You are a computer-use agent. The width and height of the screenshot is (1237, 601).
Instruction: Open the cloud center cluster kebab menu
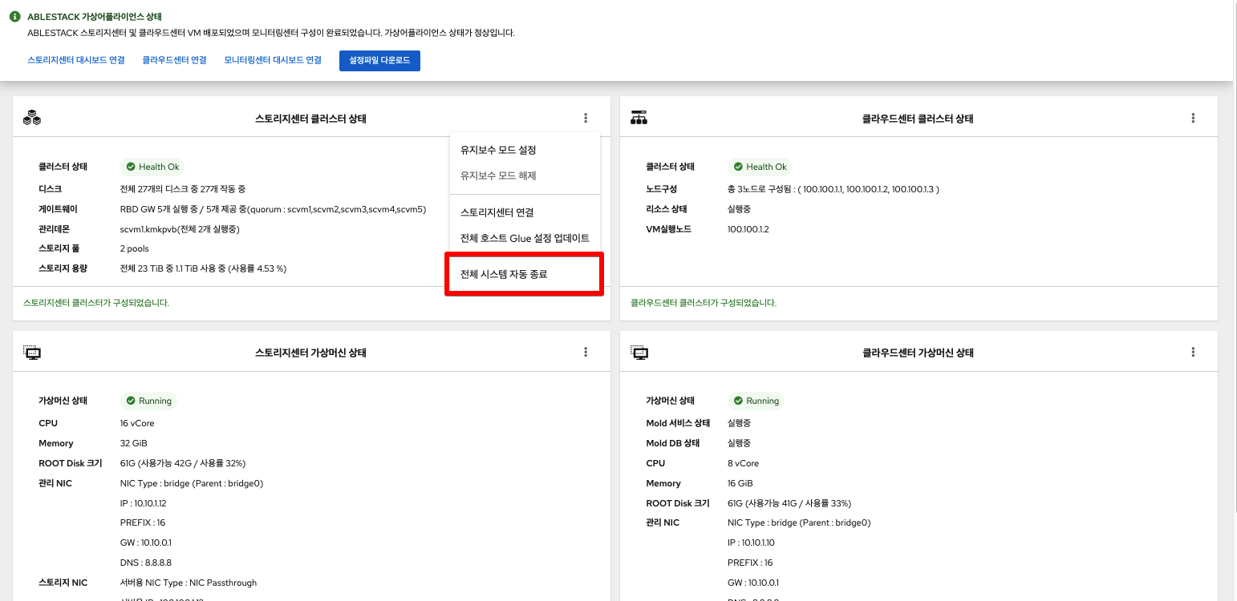(x=1193, y=119)
